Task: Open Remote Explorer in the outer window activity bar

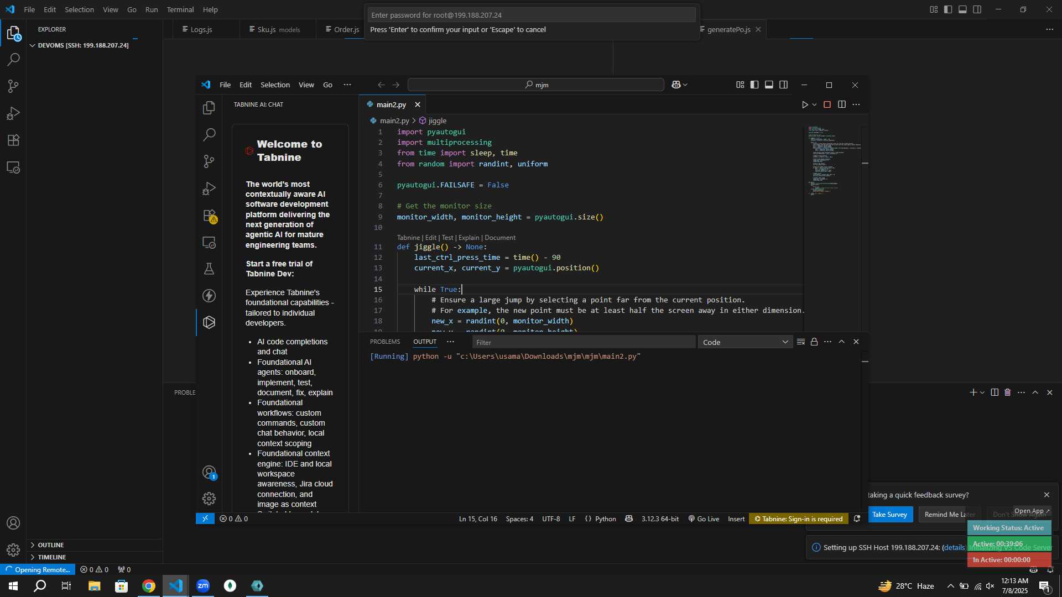Action: 13,167
